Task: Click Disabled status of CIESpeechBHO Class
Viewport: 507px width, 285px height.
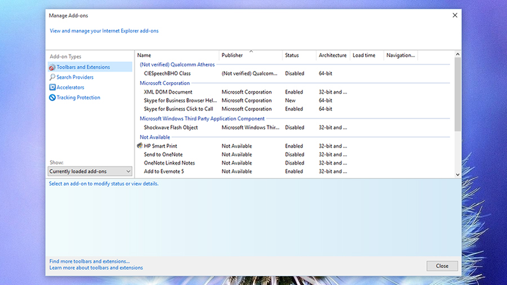Action: tap(294, 73)
